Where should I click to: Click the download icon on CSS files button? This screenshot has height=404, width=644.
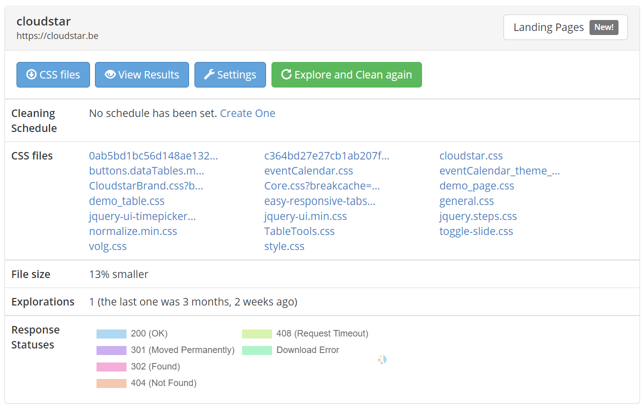click(x=31, y=74)
